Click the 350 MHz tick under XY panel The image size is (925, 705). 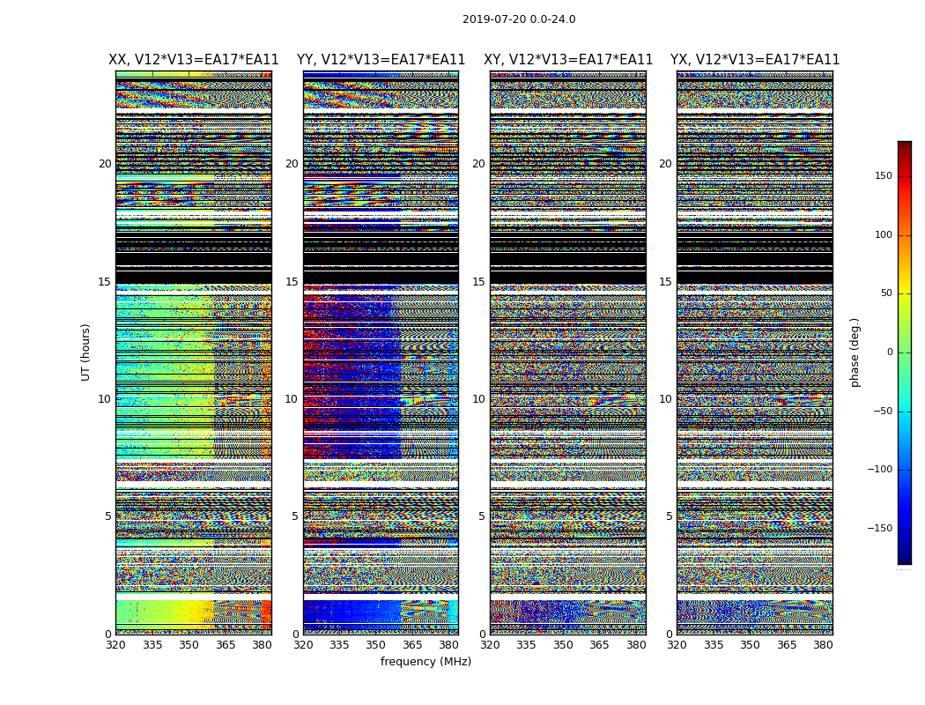tap(563, 645)
